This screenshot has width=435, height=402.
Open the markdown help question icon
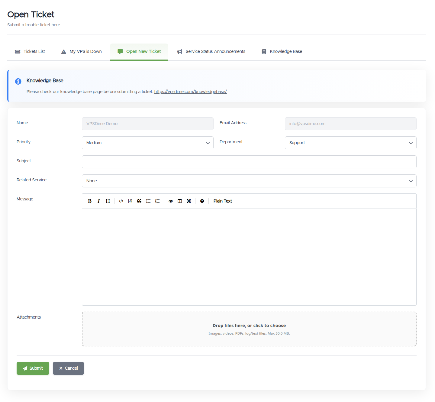click(202, 201)
